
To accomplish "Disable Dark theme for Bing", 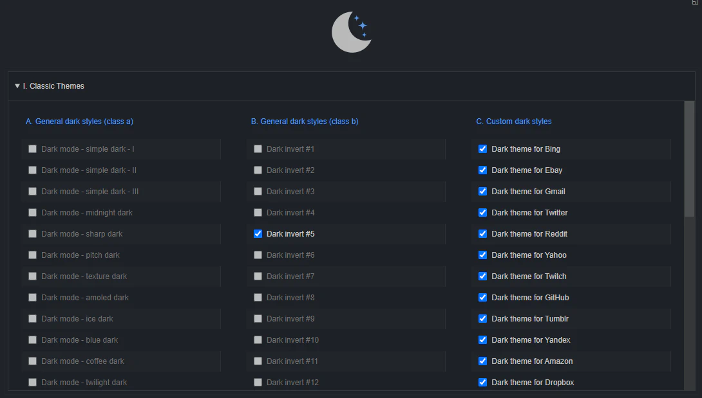I will 482,149.
